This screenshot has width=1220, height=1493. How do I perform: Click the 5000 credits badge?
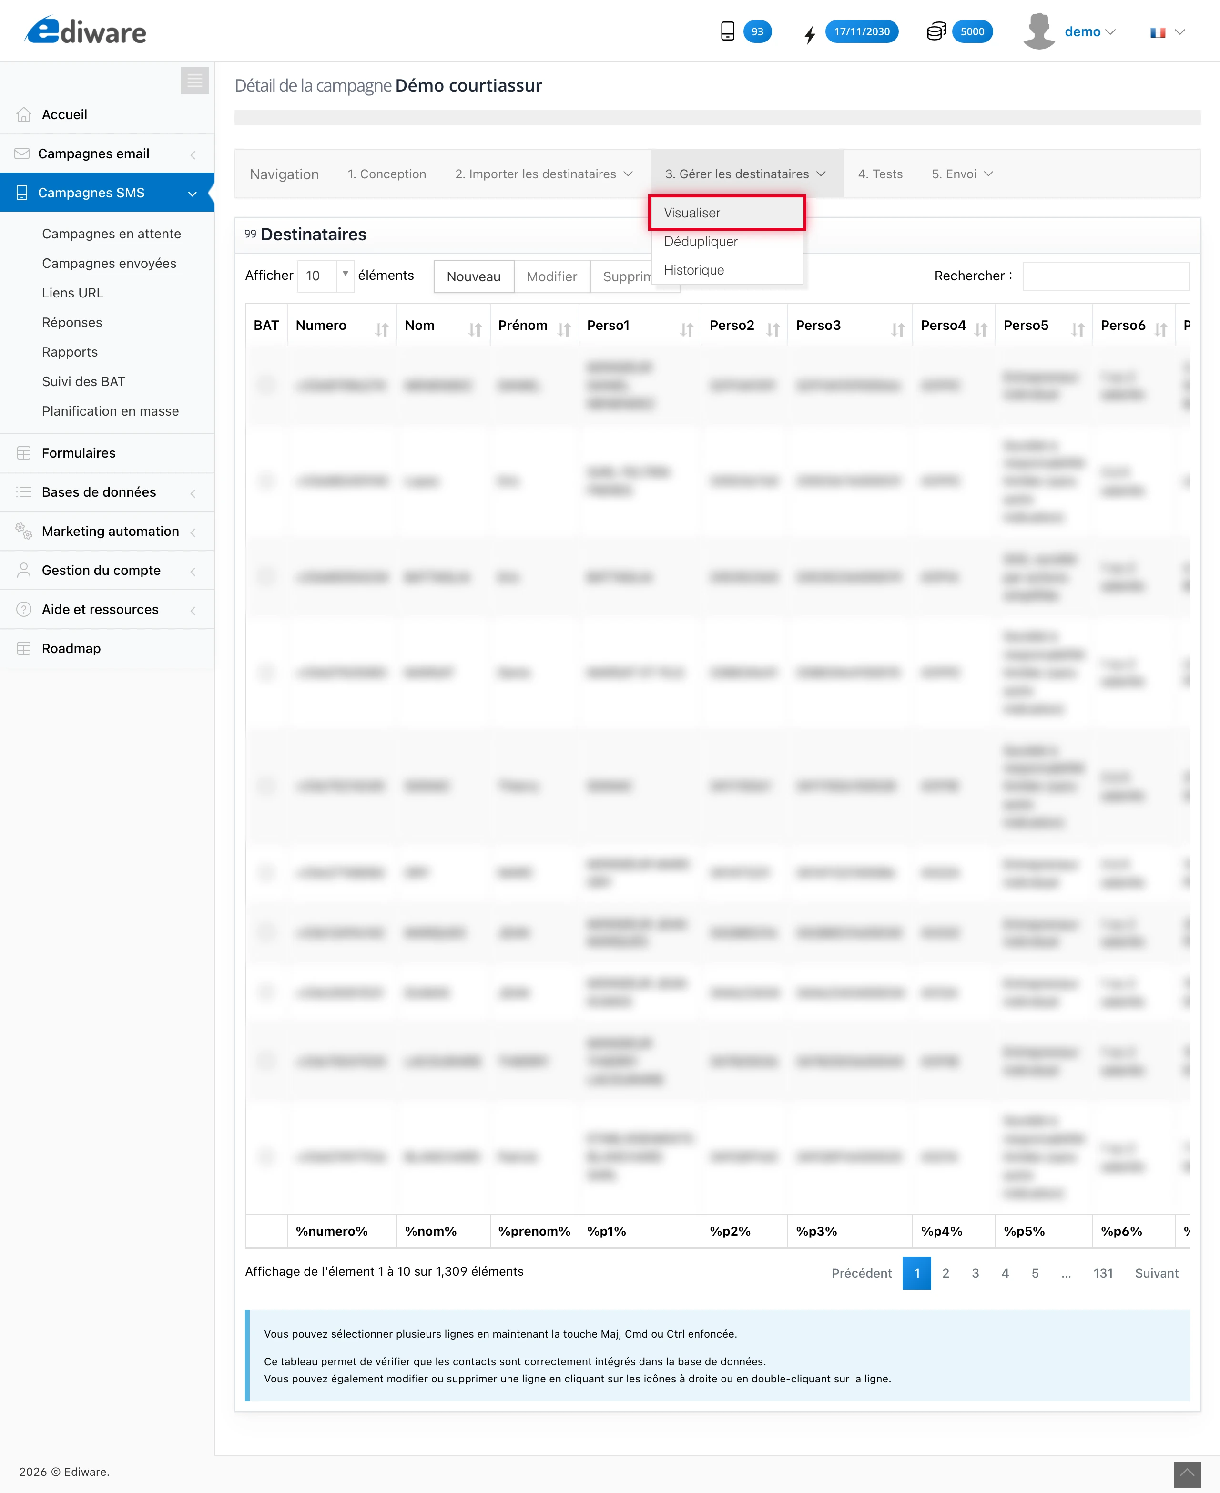pyautogui.click(x=972, y=31)
